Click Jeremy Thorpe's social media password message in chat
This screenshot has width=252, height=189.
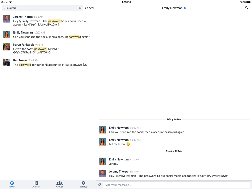(x=169, y=176)
